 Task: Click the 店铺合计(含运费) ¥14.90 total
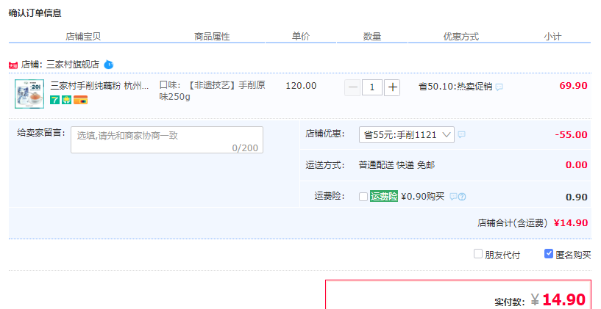(x=533, y=223)
